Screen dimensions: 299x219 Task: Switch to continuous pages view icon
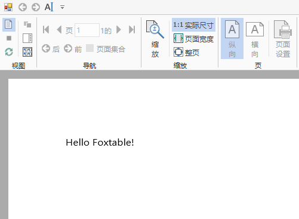pyautogui.click(x=27, y=24)
